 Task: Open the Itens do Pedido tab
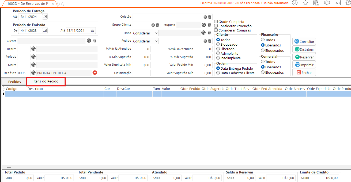(46, 81)
